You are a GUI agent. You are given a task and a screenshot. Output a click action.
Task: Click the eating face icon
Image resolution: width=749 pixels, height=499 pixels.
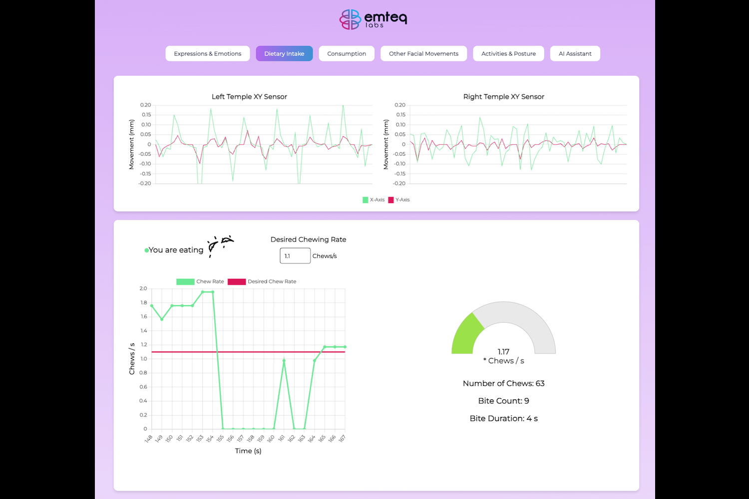click(220, 245)
